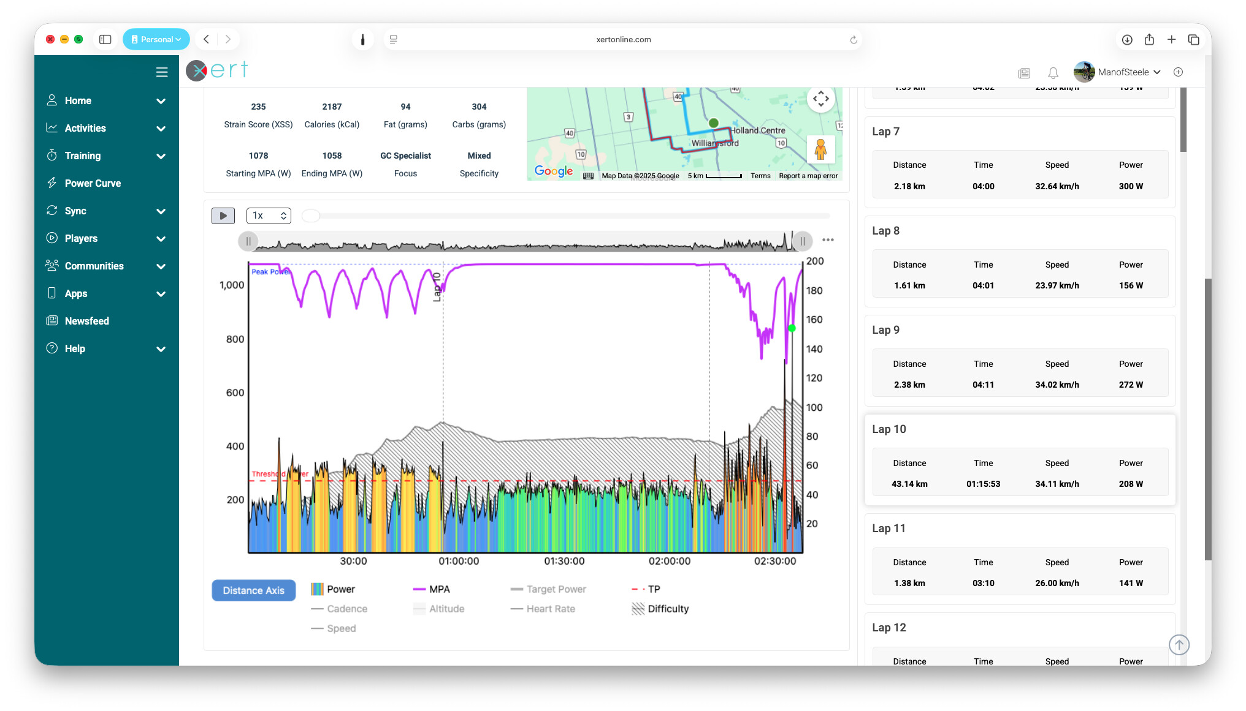
Task: Click the map fullscreen pan control icon
Action: click(x=821, y=99)
